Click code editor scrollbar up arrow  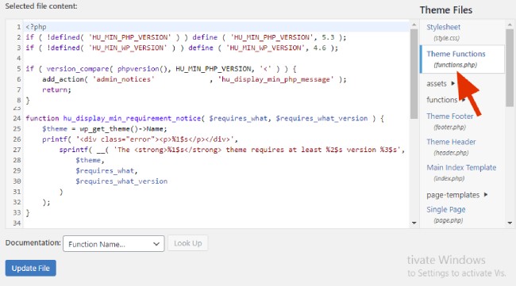(x=414, y=25)
